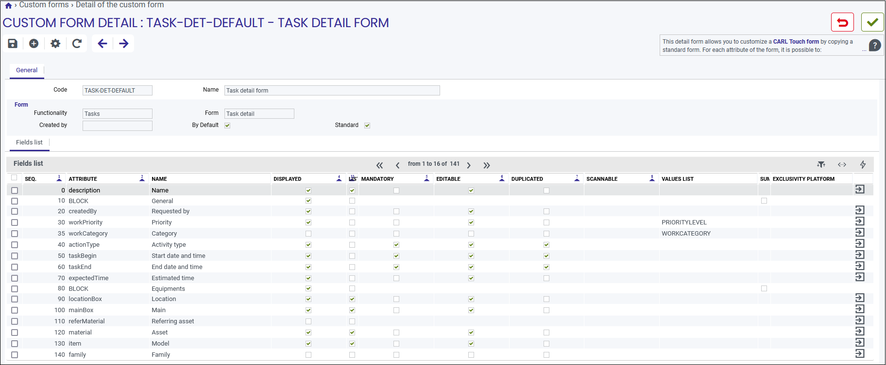
Task: Click the Custom forms breadcrumb link
Action: point(44,5)
